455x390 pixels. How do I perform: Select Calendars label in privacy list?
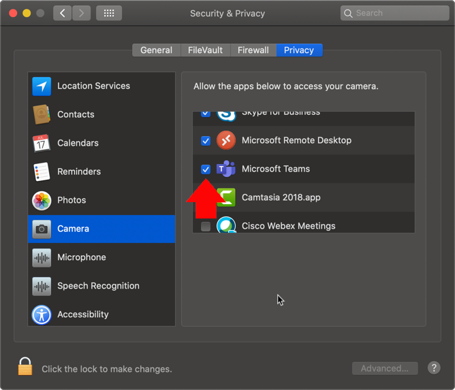click(x=78, y=143)
